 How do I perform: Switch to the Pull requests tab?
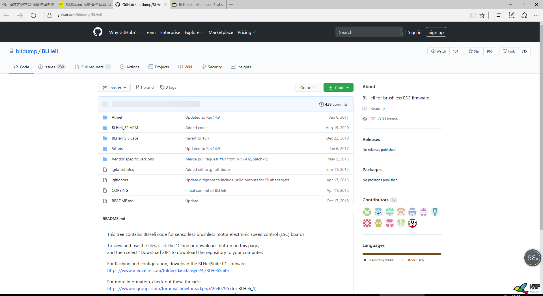(92, 67)
